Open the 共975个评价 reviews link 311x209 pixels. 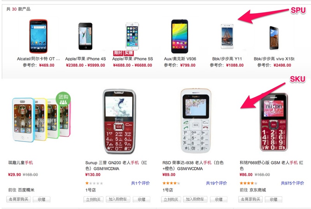(292, 183)
